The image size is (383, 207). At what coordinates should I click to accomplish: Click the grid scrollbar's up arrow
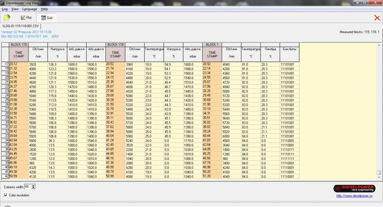[379, 45]
